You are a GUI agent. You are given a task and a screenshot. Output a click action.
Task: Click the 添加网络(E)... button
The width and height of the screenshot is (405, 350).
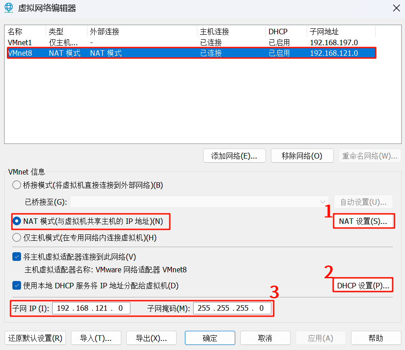coord(234,155)
